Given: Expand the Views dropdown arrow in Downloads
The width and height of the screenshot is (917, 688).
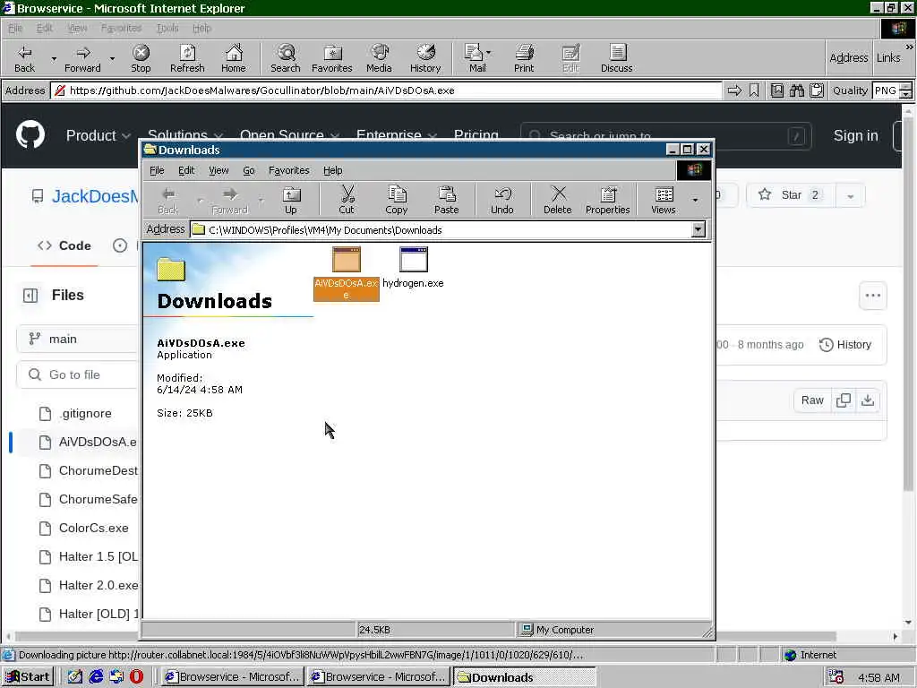Looking at the screenshot, I should coord(695,201).
